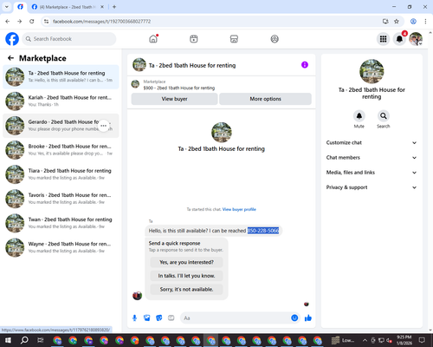Open Windows taskbar search
Viewport: 433px width, 347px height.
pos(24,340)
